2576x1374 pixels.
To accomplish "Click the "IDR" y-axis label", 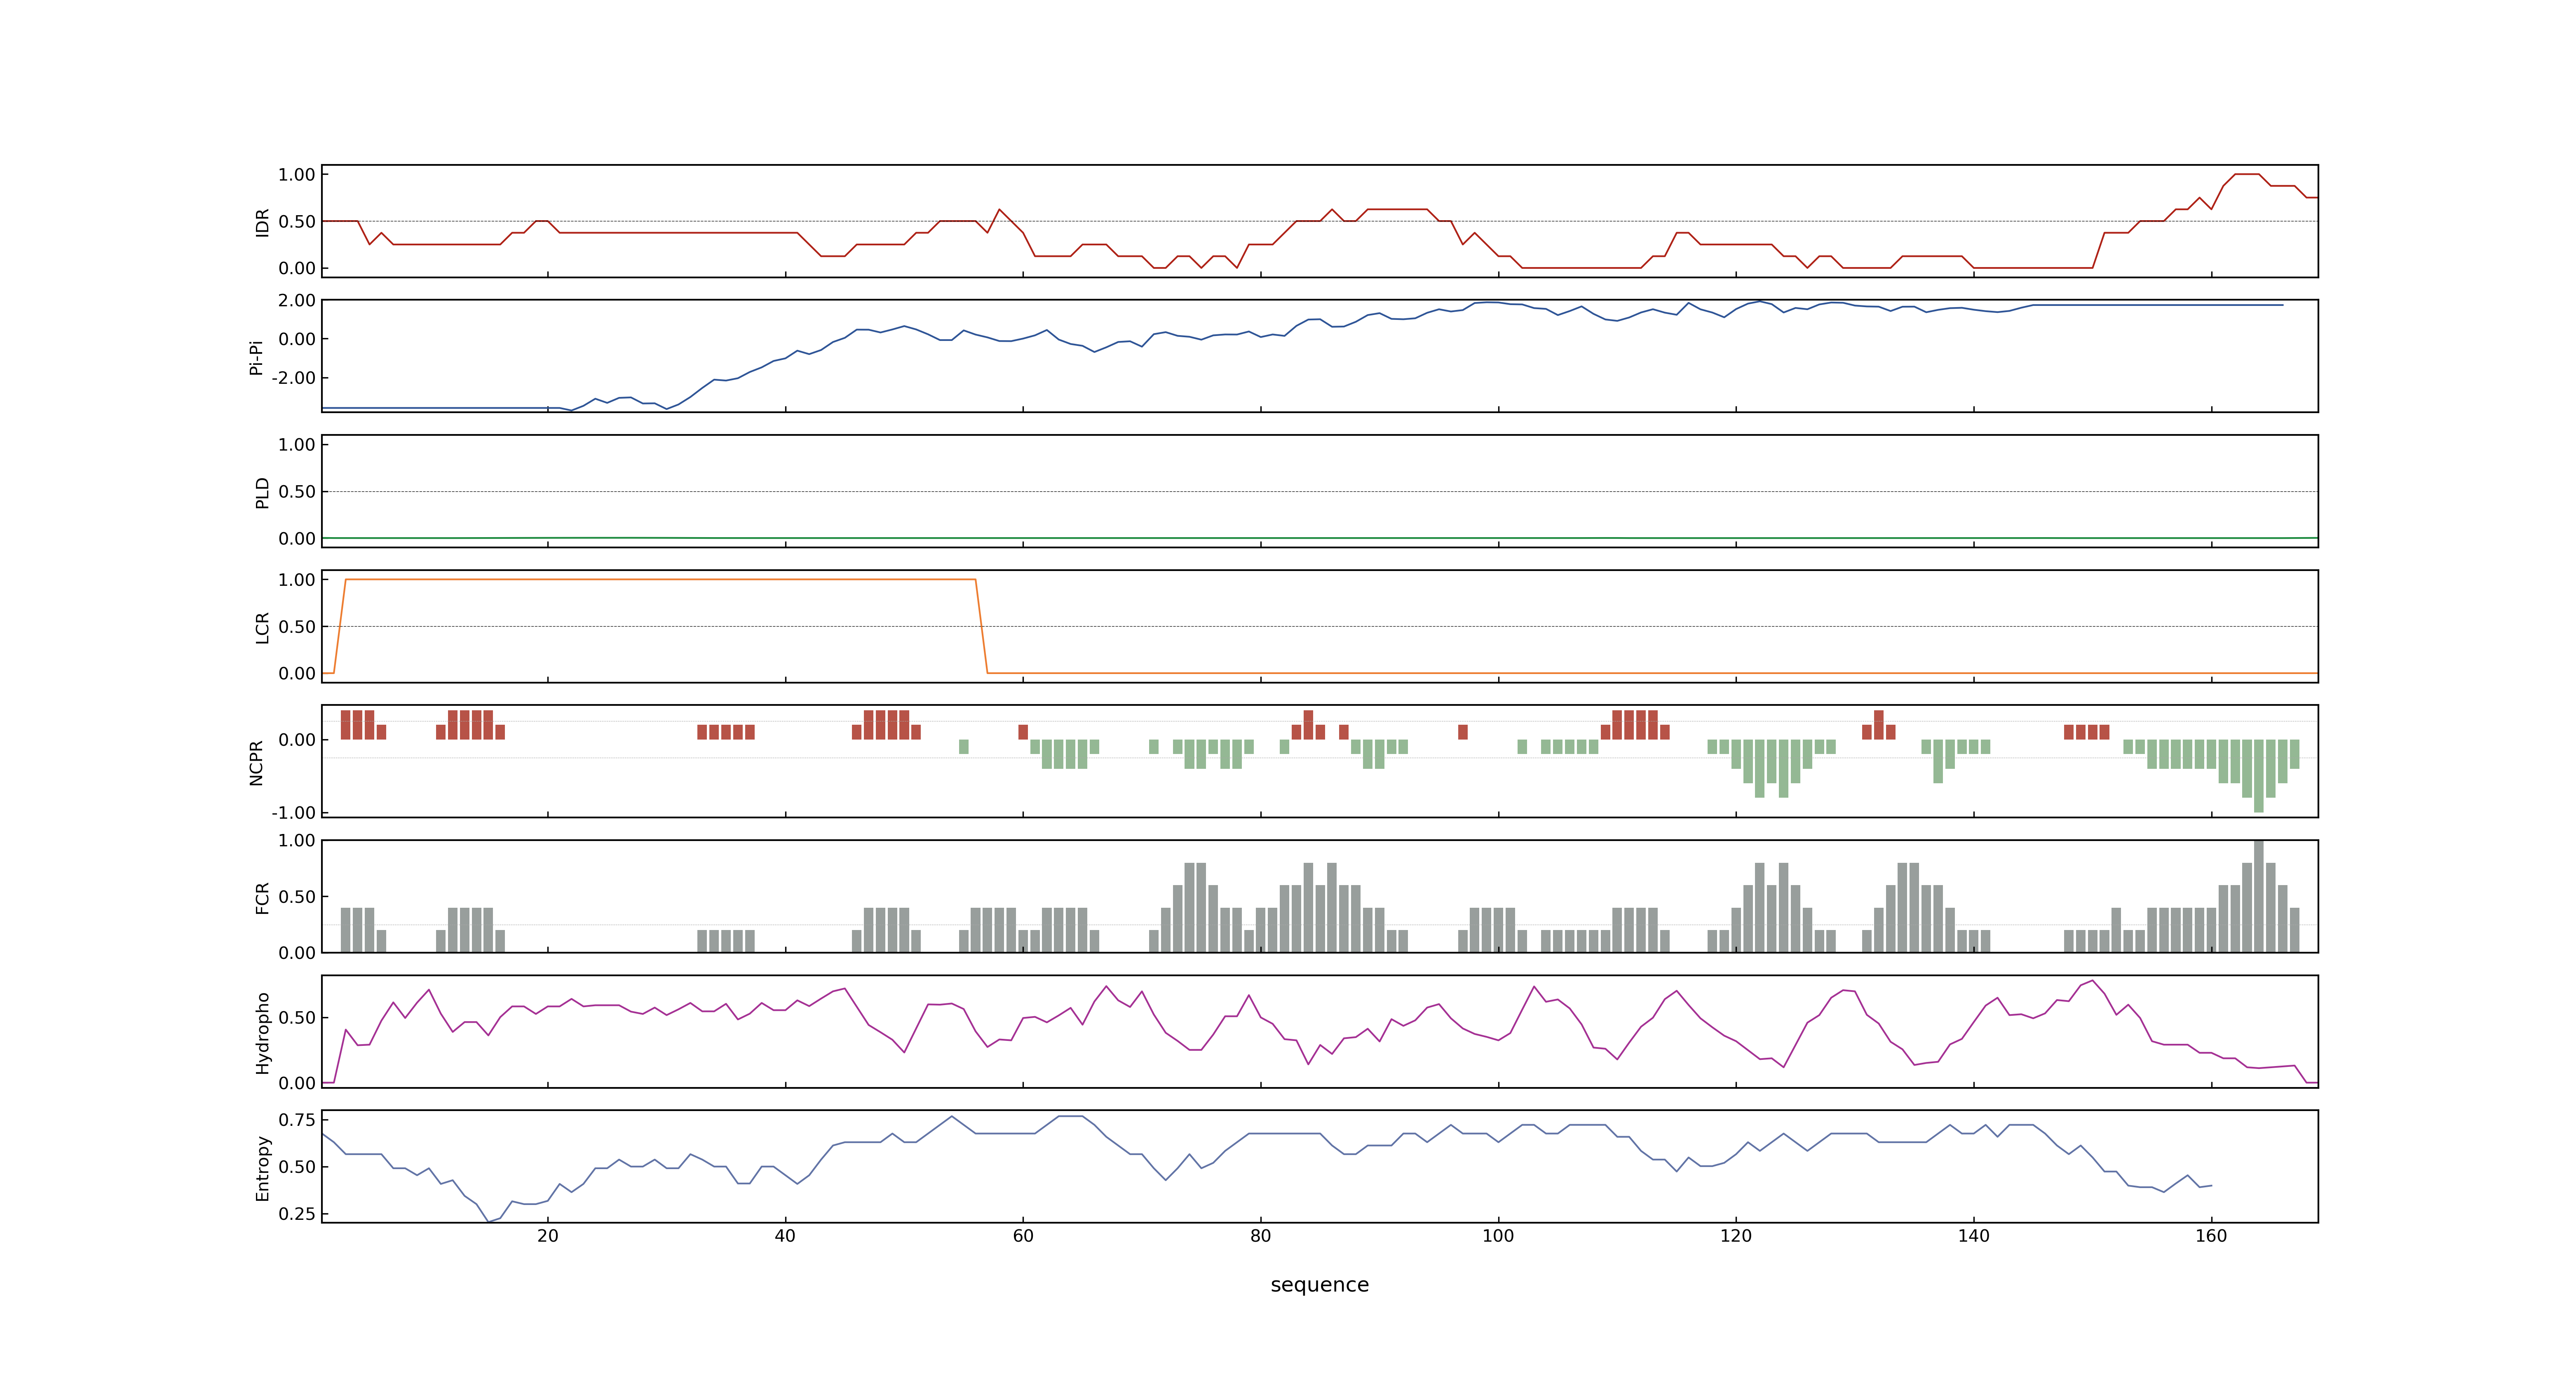I will 262,222.
